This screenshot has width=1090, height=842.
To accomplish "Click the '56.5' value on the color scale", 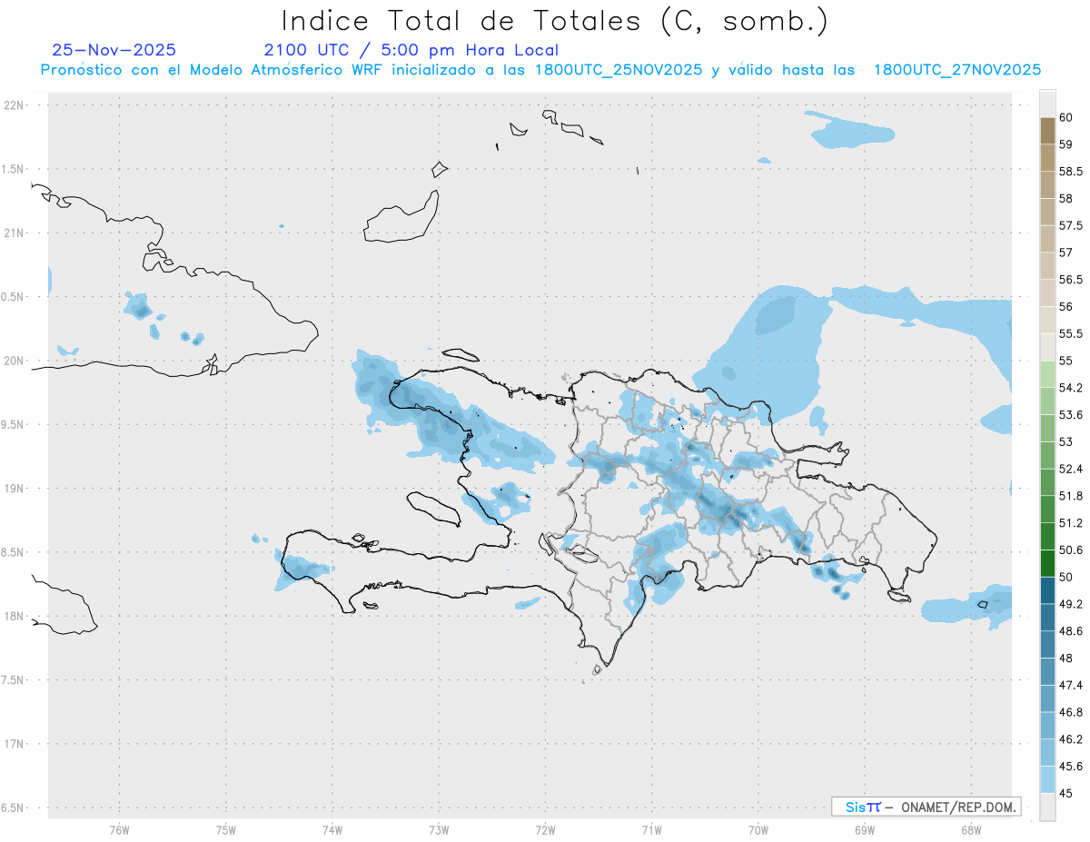I will point(1071,280).
